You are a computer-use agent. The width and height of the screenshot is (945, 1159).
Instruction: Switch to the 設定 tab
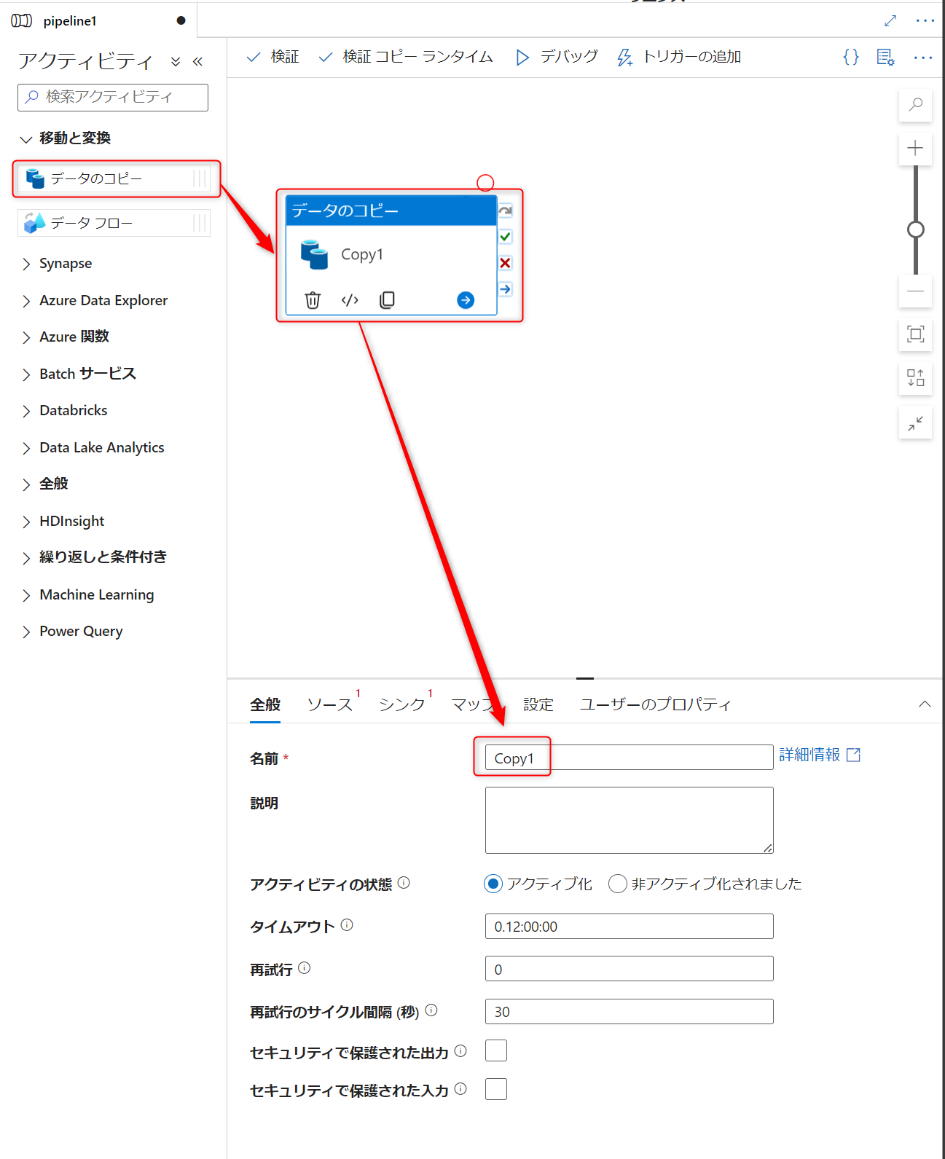click(538, 704)
